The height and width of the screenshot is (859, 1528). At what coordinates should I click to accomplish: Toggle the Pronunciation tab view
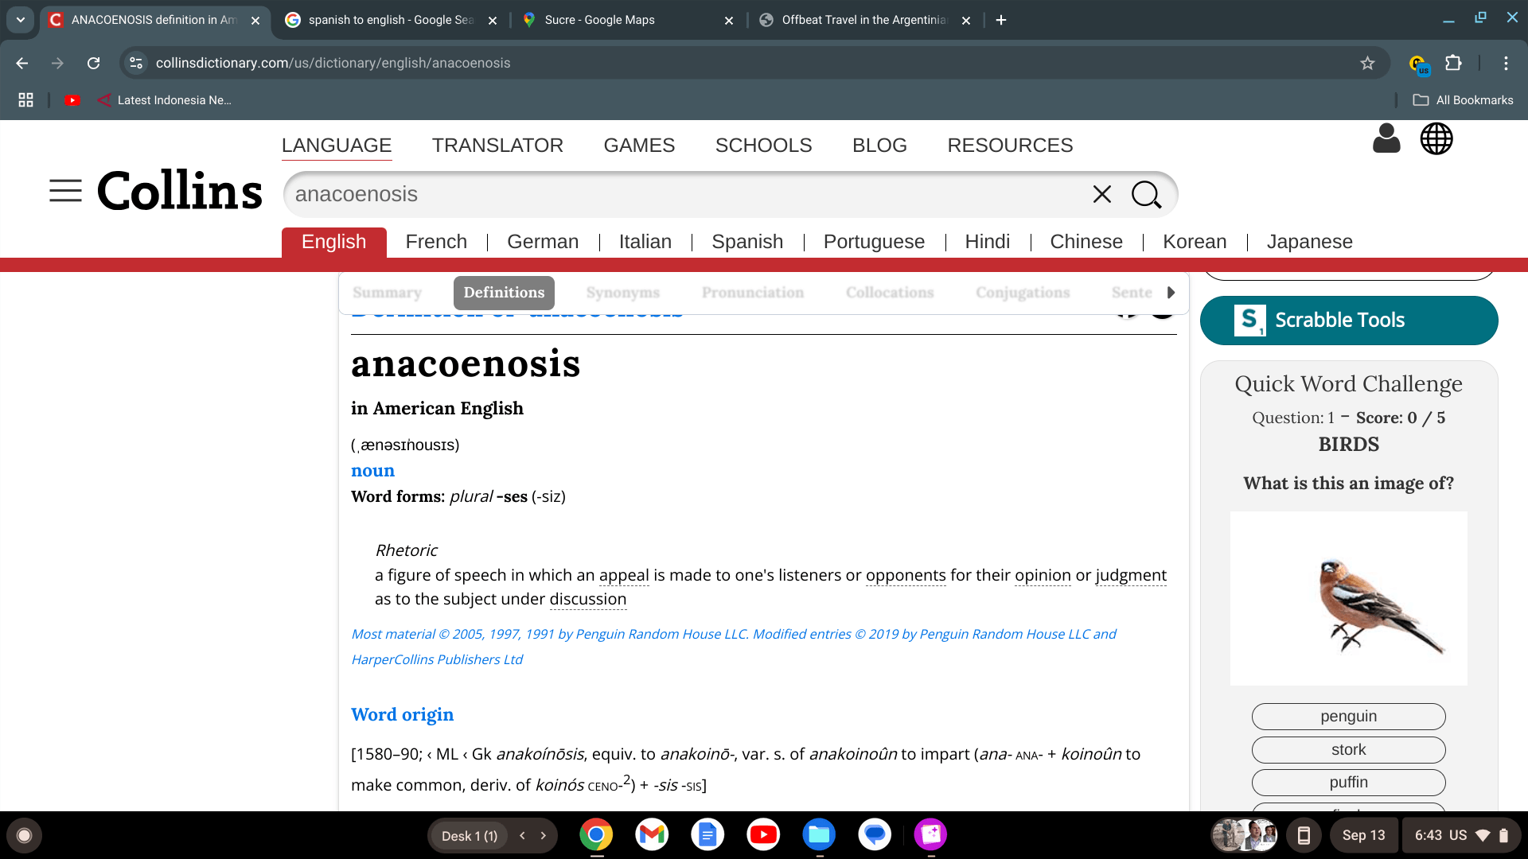point(752,293)
